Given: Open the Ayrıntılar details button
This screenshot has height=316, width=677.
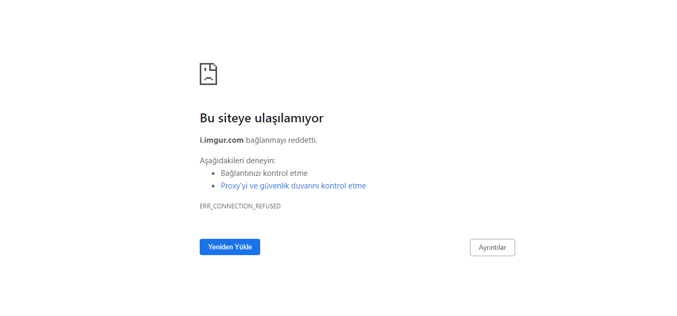Looking at the screenshot, I should [x=493, y=247].
